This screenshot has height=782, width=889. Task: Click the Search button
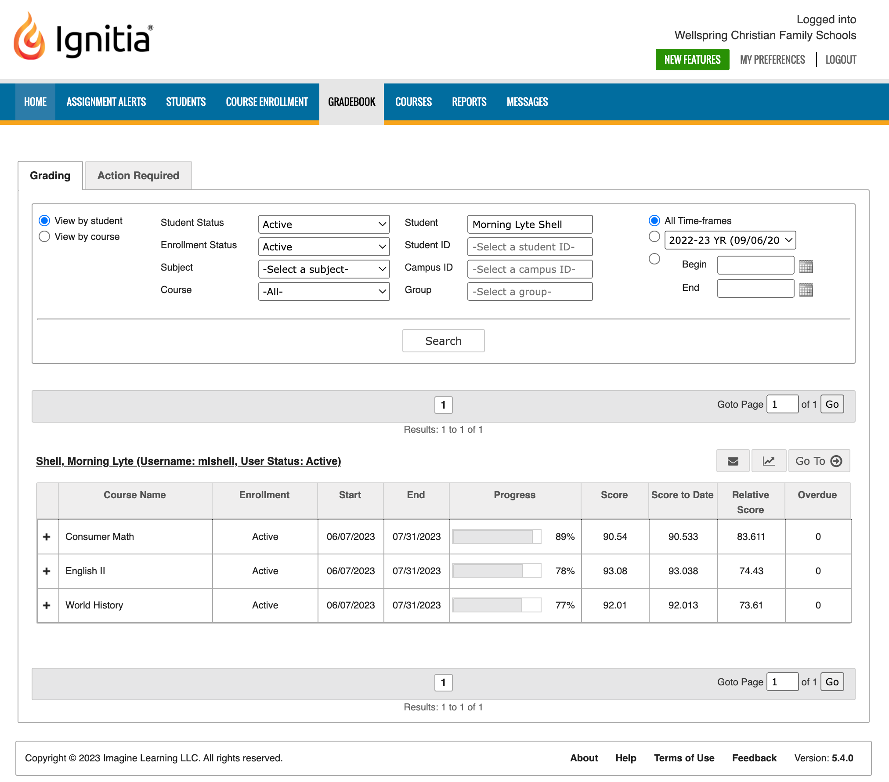(444, 341)
